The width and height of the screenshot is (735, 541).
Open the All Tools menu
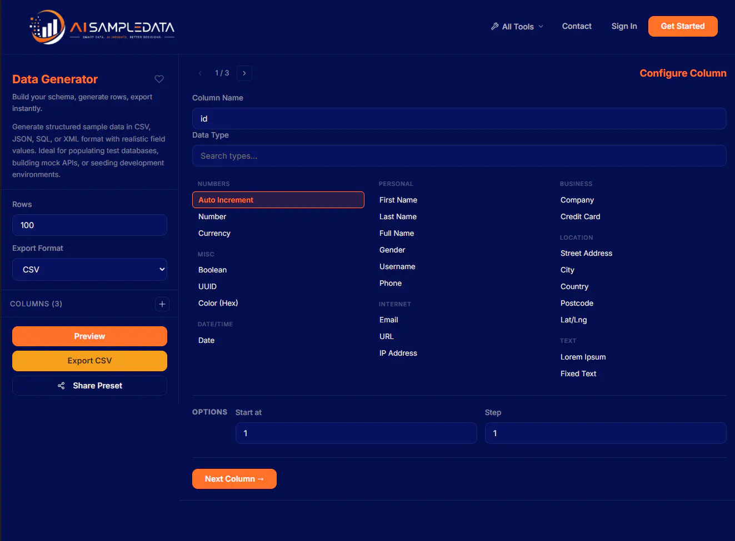point(517,27)
